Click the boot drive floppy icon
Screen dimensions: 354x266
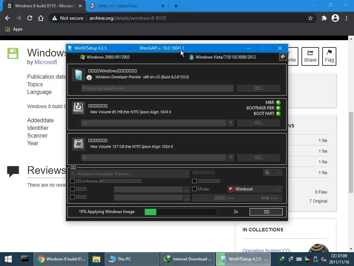coord(78,108)
